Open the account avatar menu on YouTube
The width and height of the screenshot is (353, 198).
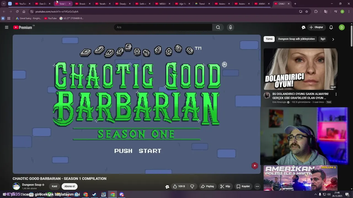[342, 27]
